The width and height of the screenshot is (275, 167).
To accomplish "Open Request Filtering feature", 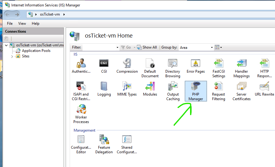I will [218, 91].
